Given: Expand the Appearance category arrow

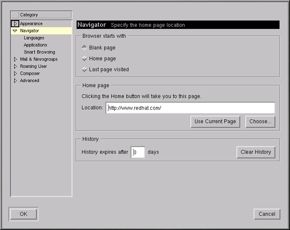Looking at the screenshot, I should 15,24.
